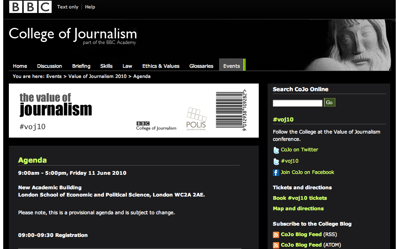Viewport: 399px width, 249px height.
Task: Open the Home tab
Action: click(x=20, y=66)
